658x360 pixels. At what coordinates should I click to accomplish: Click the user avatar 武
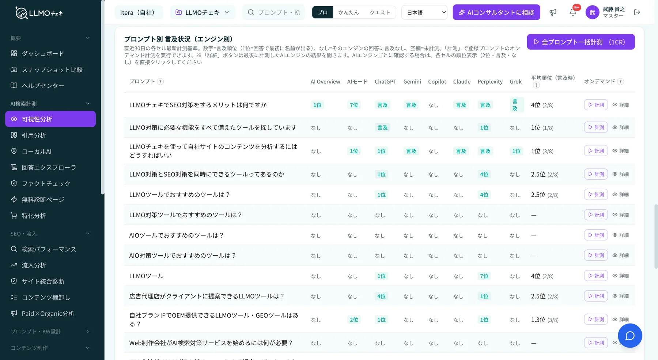[592, 12]
